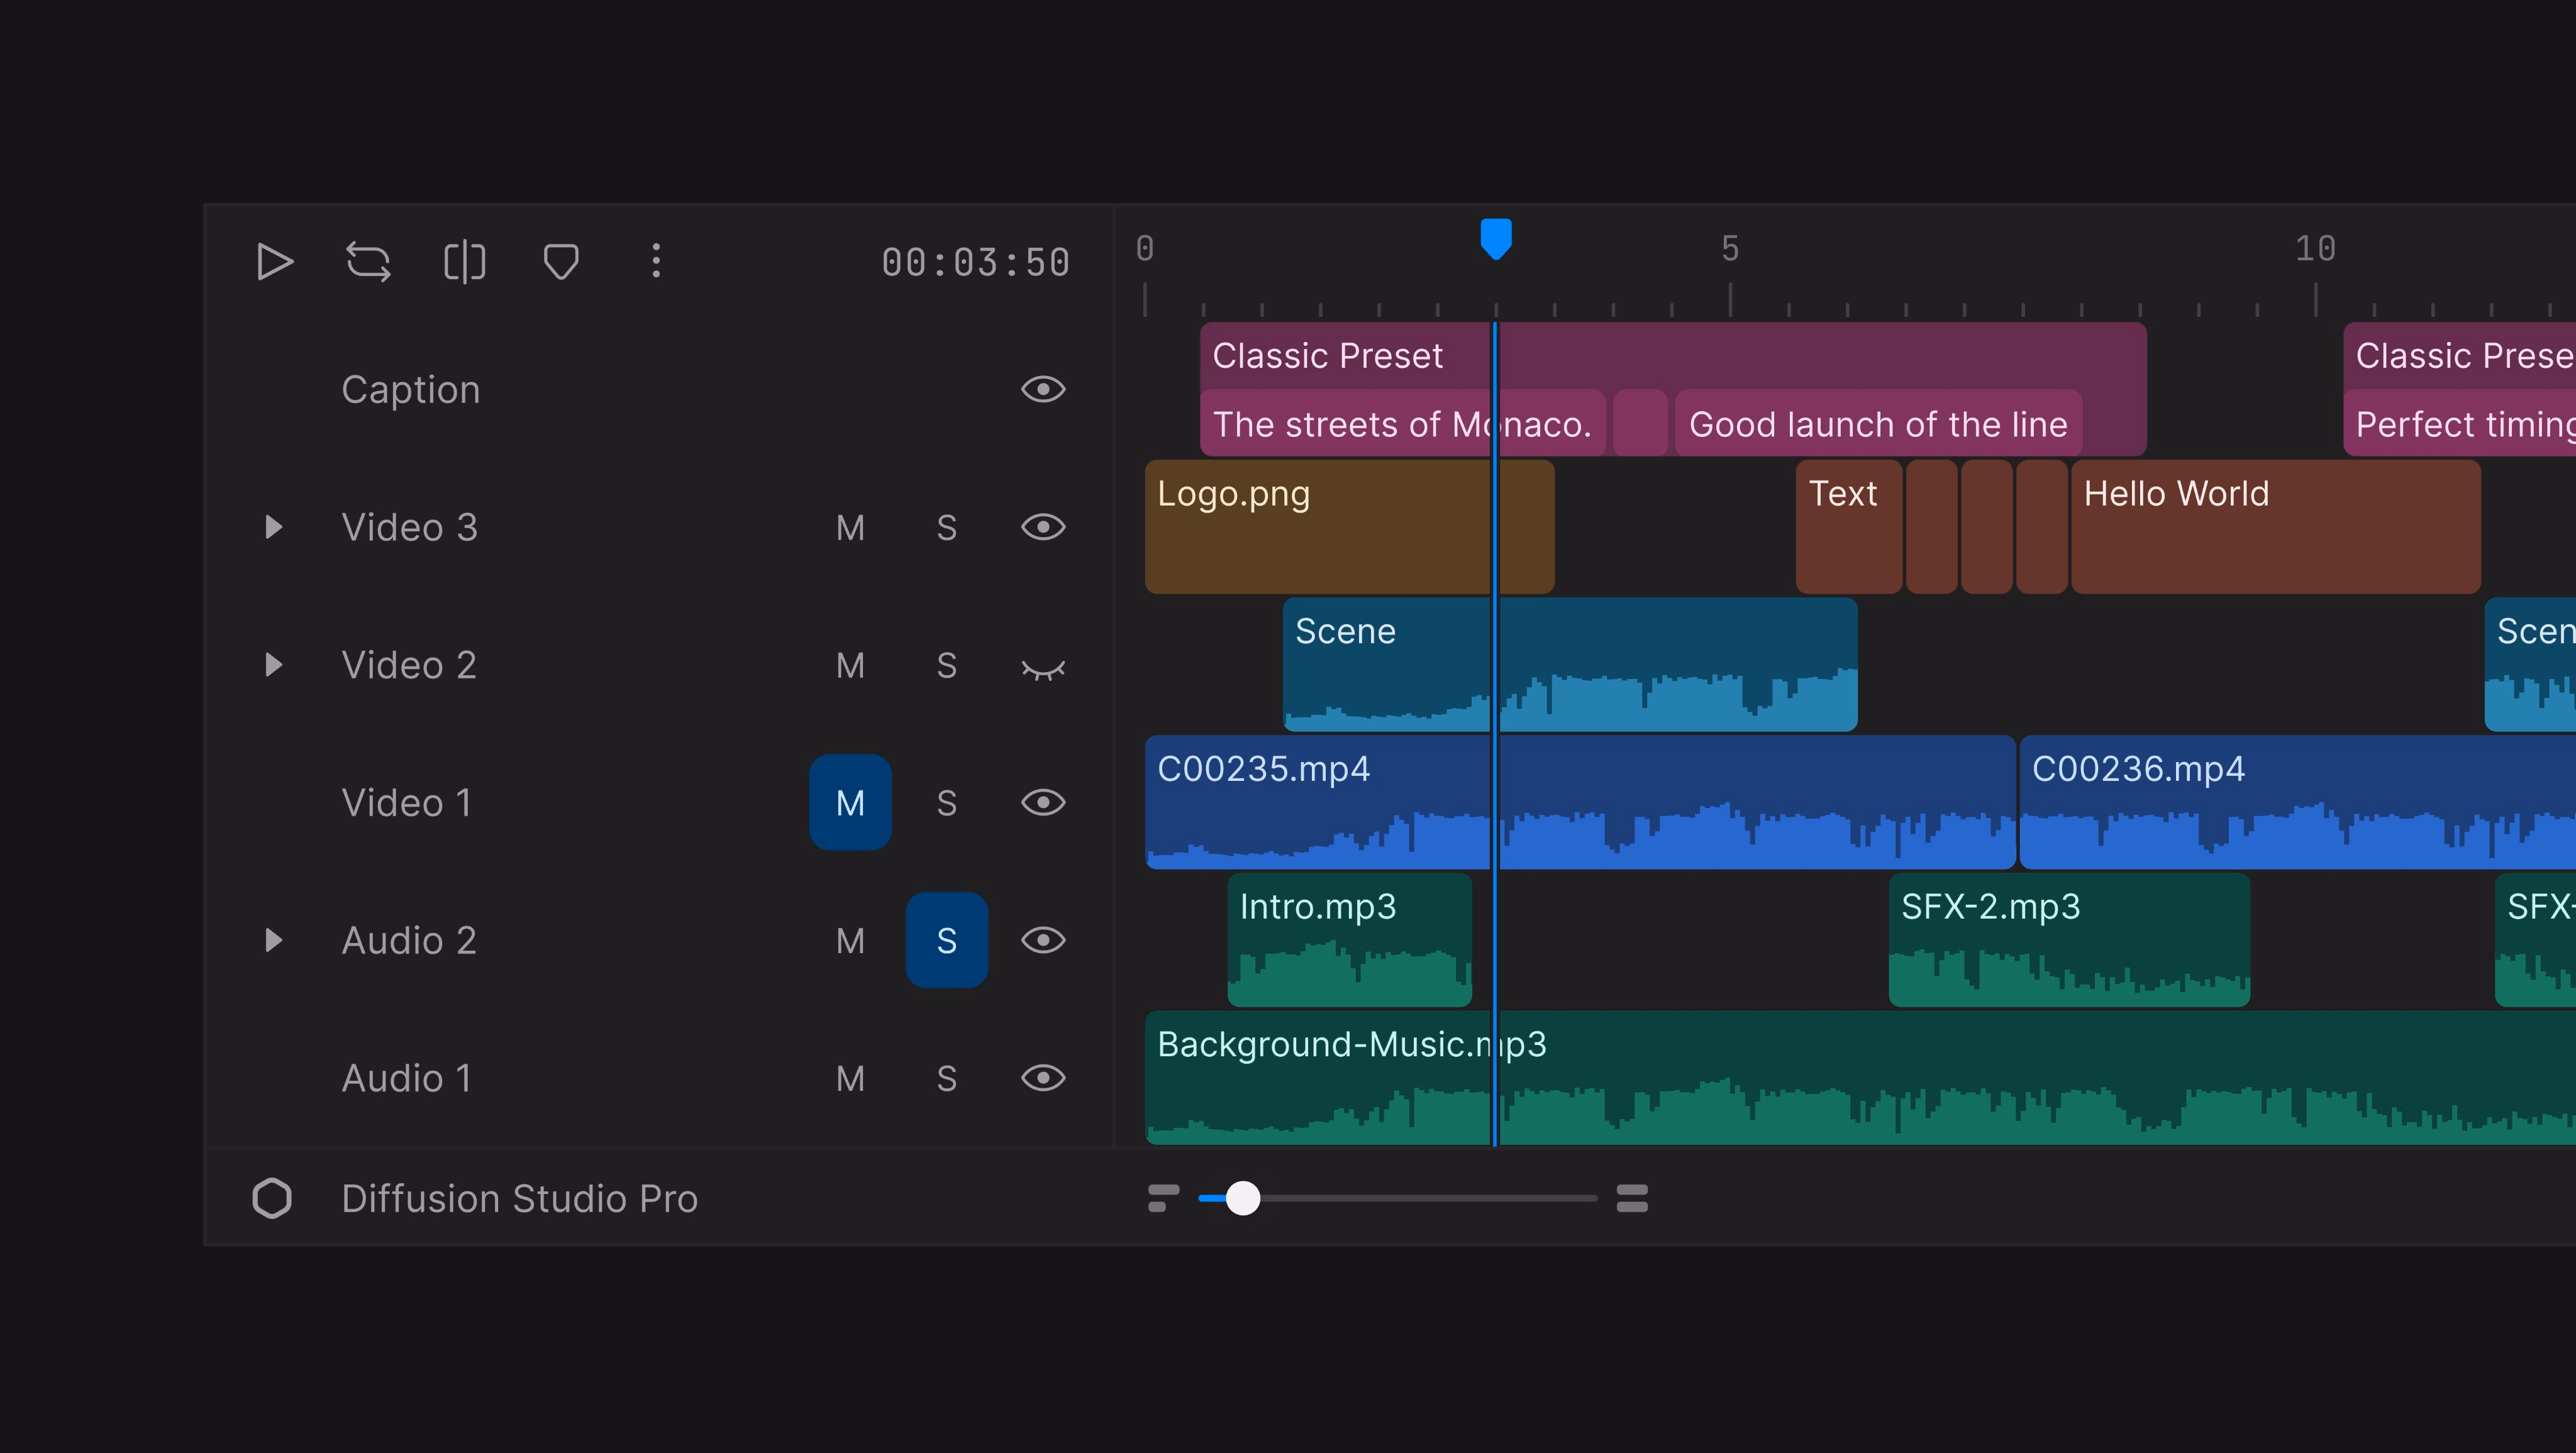Select the SFX-2.mp3 audio clip
This screenshot has height=1453, width=2576.
(x=2069, y=940)
